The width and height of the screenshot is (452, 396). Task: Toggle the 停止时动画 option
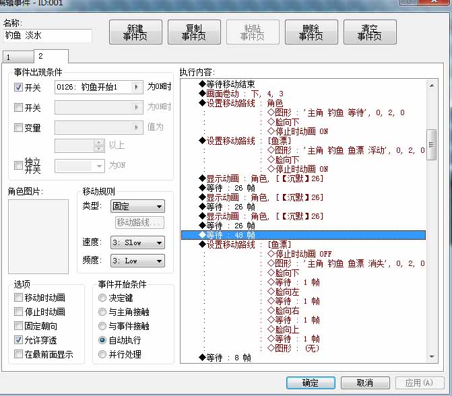(x=18, y=312)
